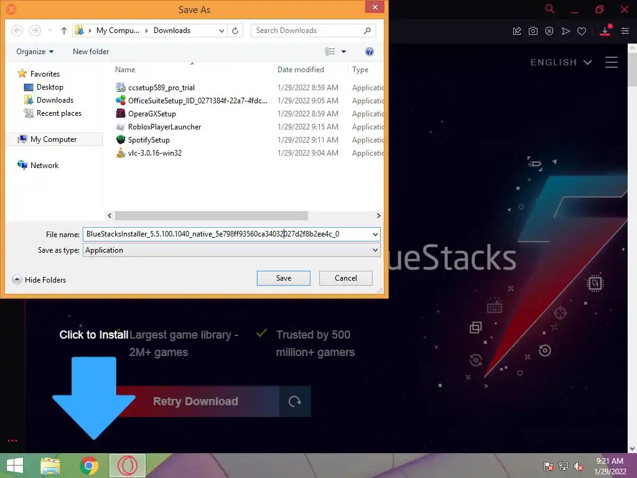Open the Windows Start button

click(x=15, y=466)
